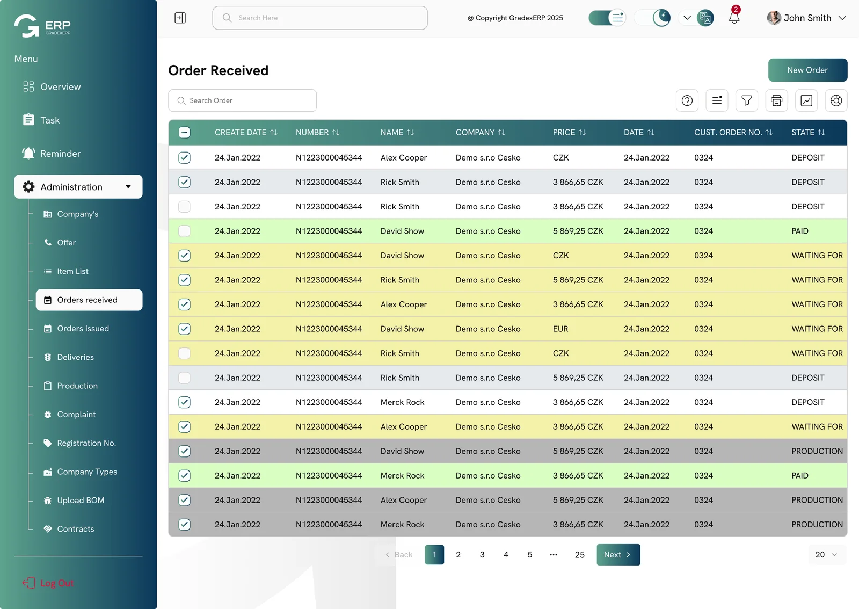Open the help question mark icon

click(x=687, y=100)
